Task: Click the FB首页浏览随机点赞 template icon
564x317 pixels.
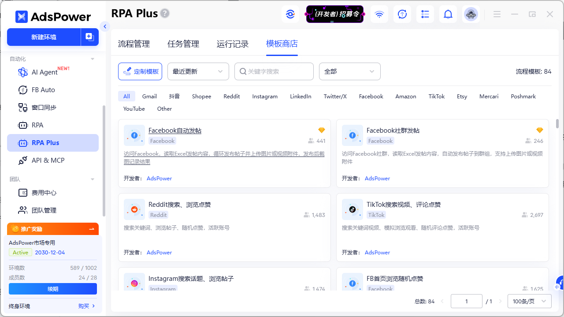Action: click(352, 282)
